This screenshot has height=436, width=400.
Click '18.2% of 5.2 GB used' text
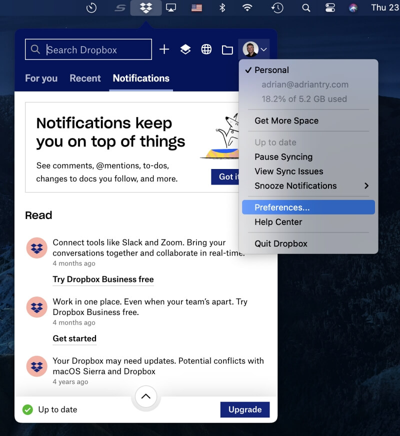point(304,99)
